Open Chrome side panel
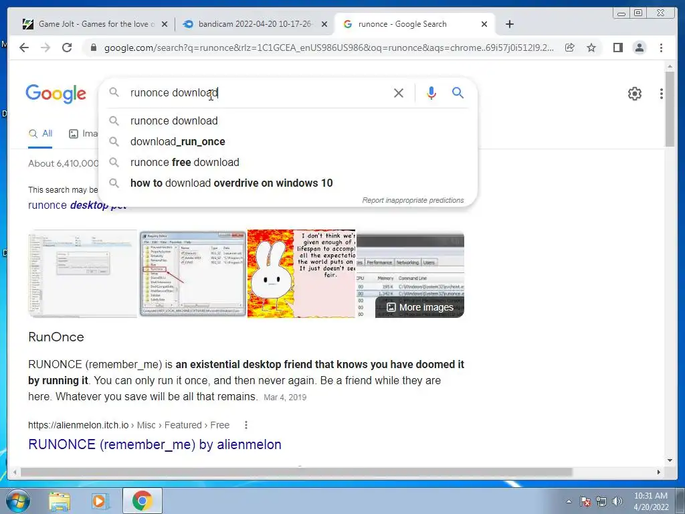This screenshot has height=514, width=685. (617, 48)
